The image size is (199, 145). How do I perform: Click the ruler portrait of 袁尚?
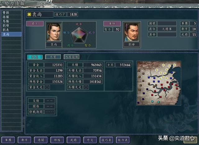[54, 32]
